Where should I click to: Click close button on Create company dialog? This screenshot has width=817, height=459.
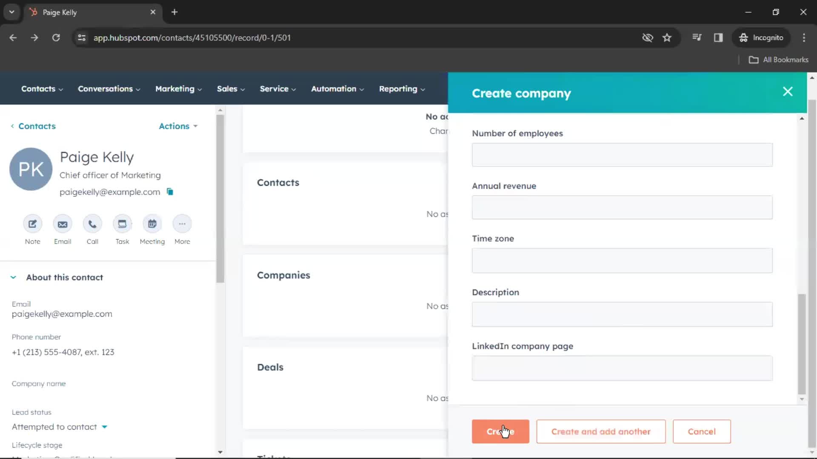click(788, 91)
